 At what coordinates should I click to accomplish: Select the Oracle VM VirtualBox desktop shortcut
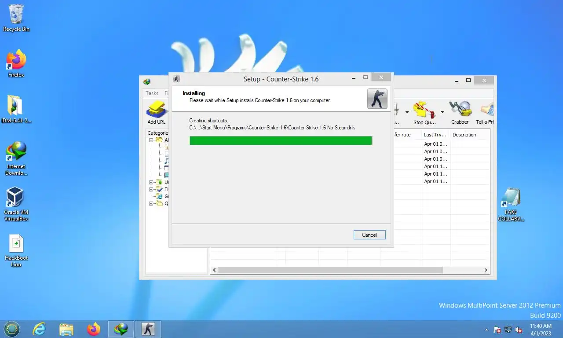[x=16, y=204]
